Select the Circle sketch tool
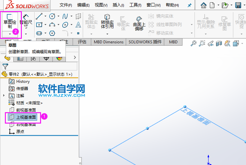The width and height of the screenshot is (246, 165). (x=52, y=16)
